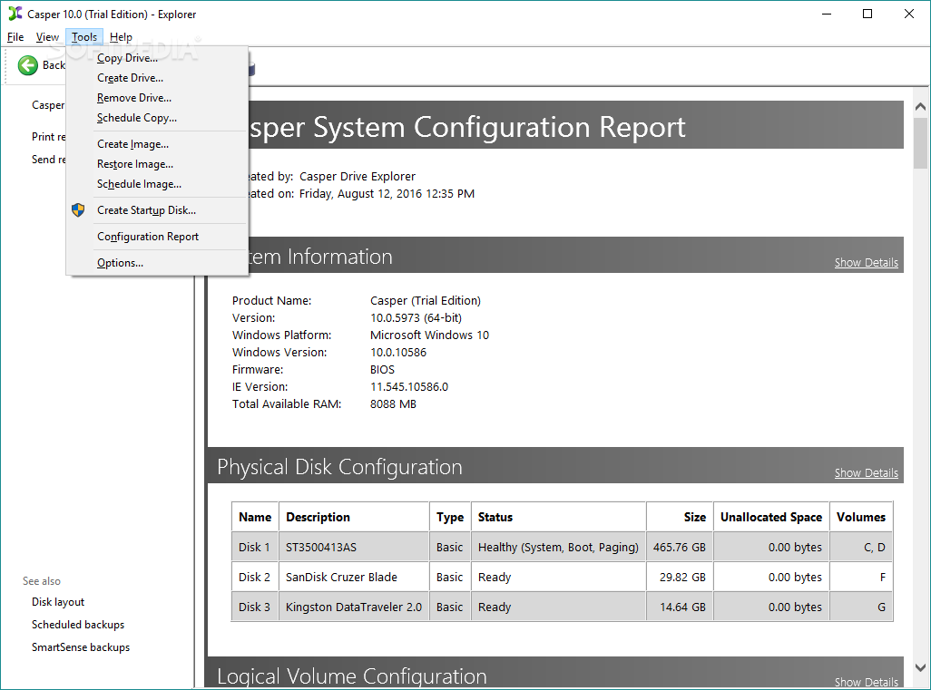Click the BIOS firmware value
This screenshot has height=690, width=931.
382,369
